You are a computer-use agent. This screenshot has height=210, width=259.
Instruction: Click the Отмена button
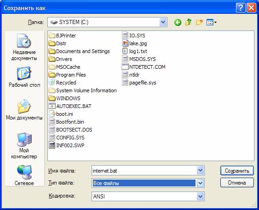point(237,183)
